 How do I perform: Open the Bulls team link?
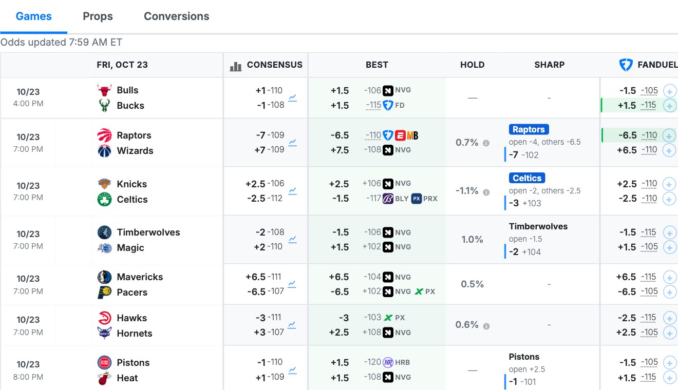click(x=127, y=90)
